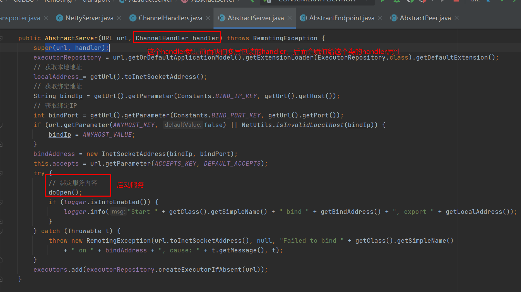Image resolution: width=521 pixels, height=292 pixels.
Task: Click the class icon on NettyServer.java tab
Action: click(x=60, y=18)
